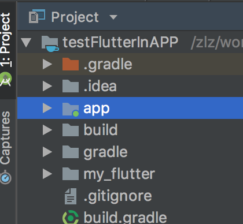The image size is (243, 224).
Task: Open the Project view dropdown arrow
Action: [x=113, y=17]
